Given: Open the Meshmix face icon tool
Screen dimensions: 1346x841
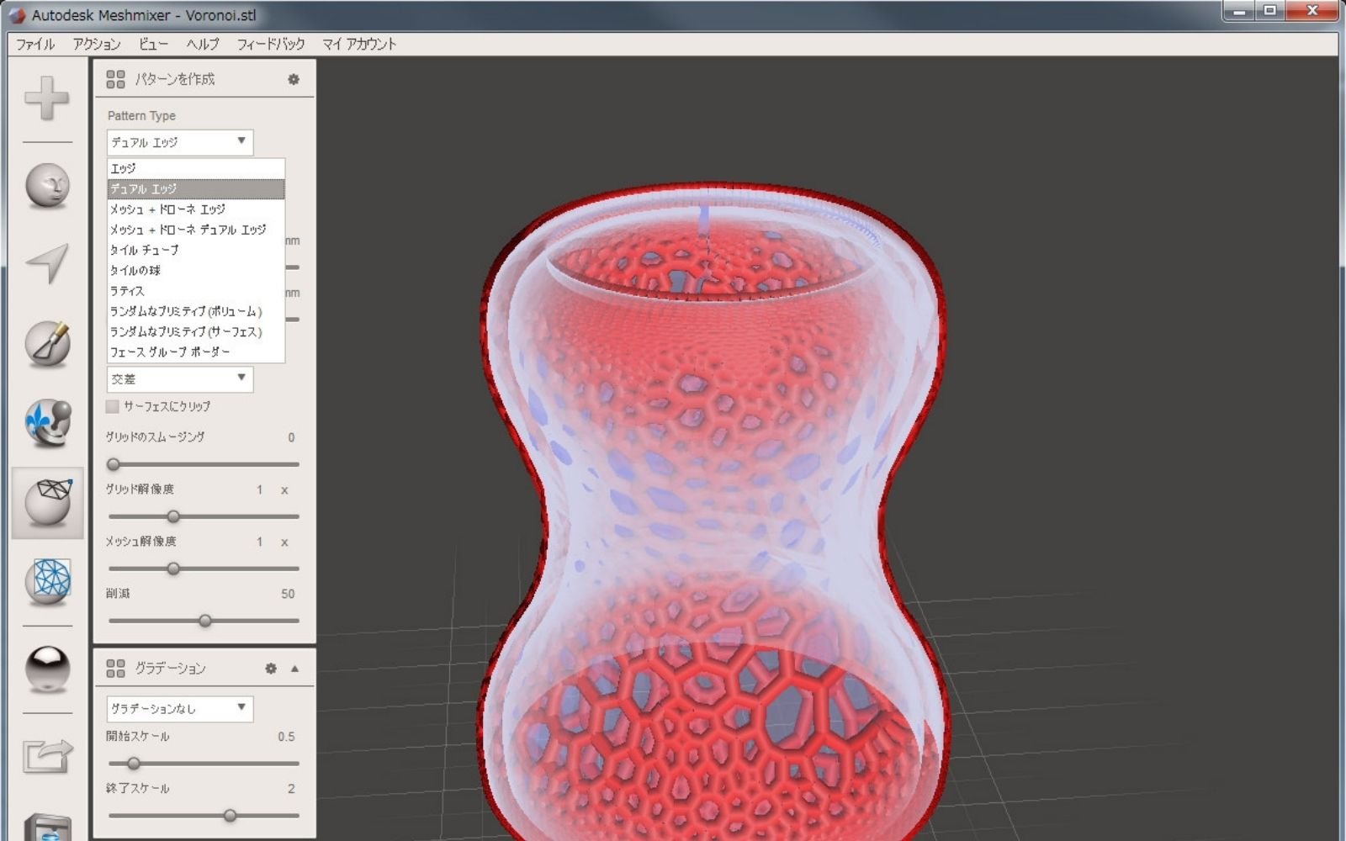Looking at the screenshot, I should 47,185.
